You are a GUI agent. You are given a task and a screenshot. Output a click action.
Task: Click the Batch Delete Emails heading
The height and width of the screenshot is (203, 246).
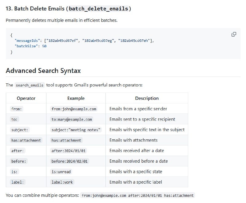[34, 9]
